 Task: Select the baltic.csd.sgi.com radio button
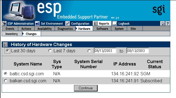[x=5, y=74]
